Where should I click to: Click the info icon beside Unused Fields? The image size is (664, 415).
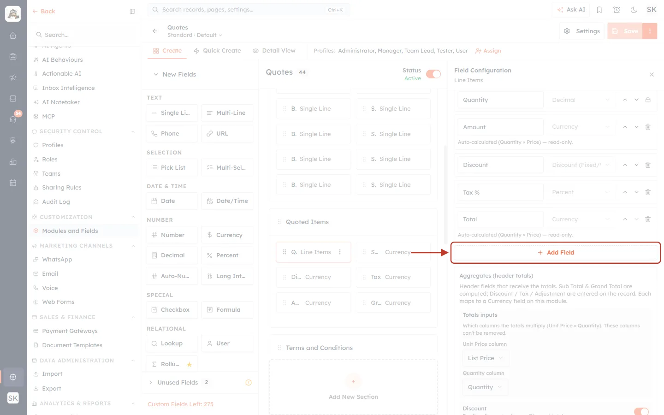[249, 382]
